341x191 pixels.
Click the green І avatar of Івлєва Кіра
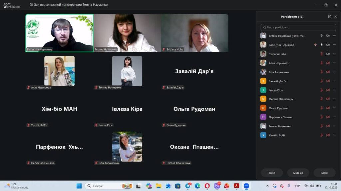point(263,90)
